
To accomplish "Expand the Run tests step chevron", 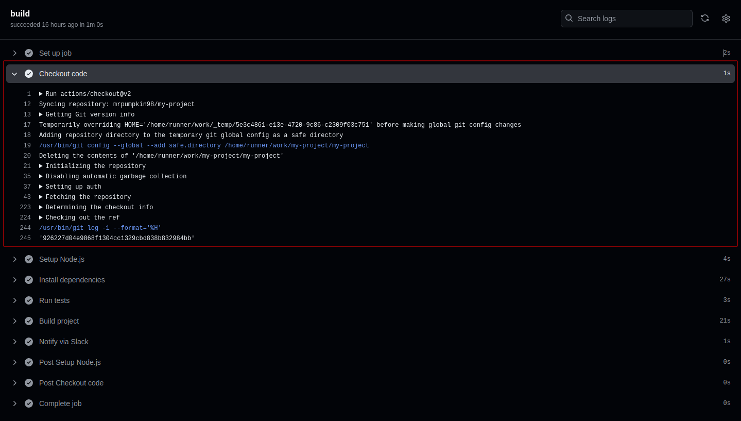I will (14, 300).
